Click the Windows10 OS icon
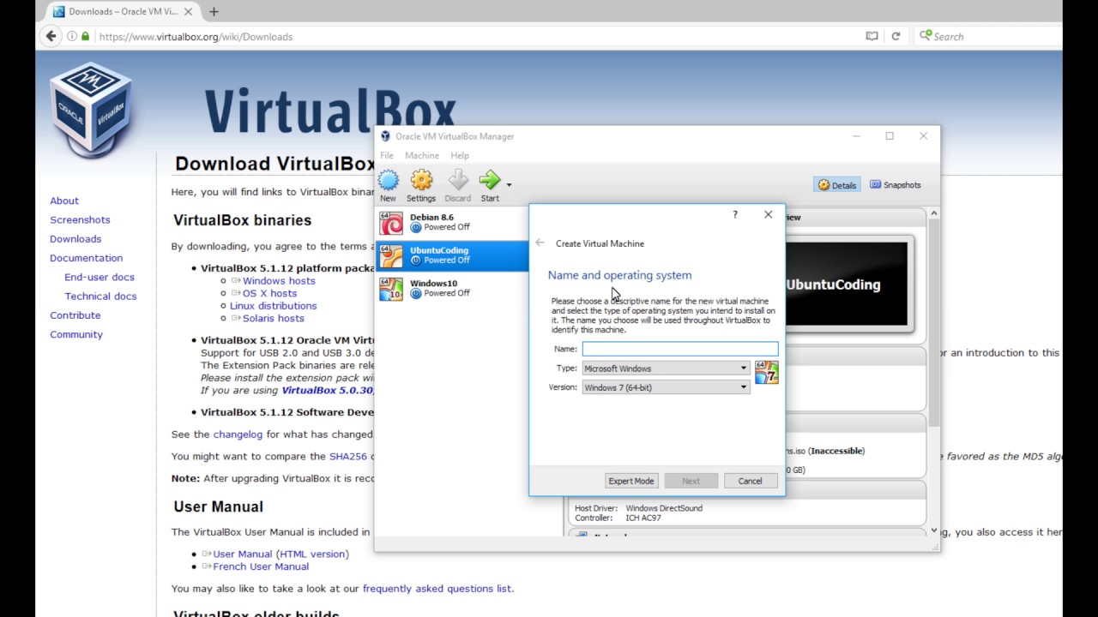Viewport: 1098px width, 617px height. tap(391, 289)
